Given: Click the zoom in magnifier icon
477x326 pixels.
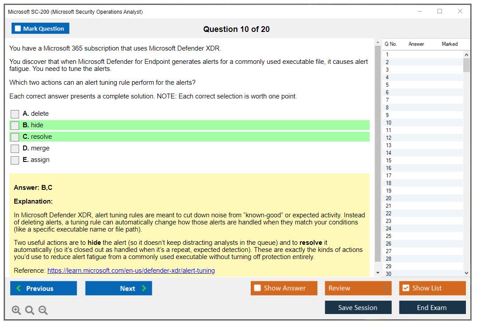Looking at the screenshot, I should pyautogui.click(x=16, y=310).
